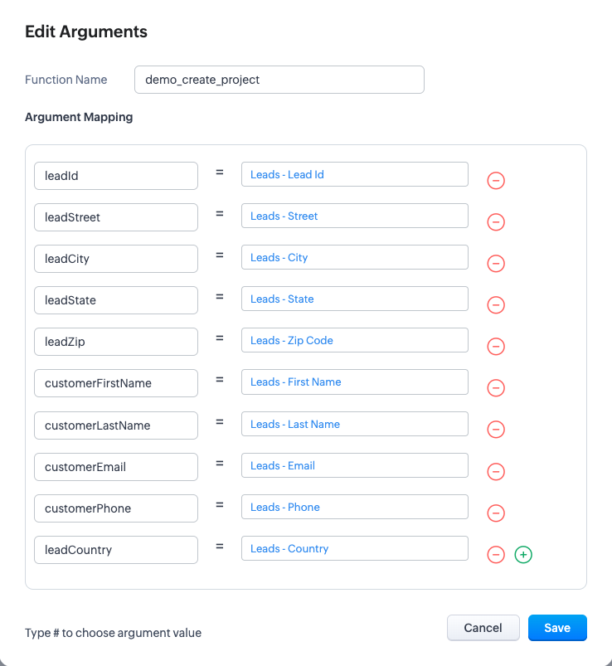Delete the customerPhone argument mapping

tap(496, 513)
